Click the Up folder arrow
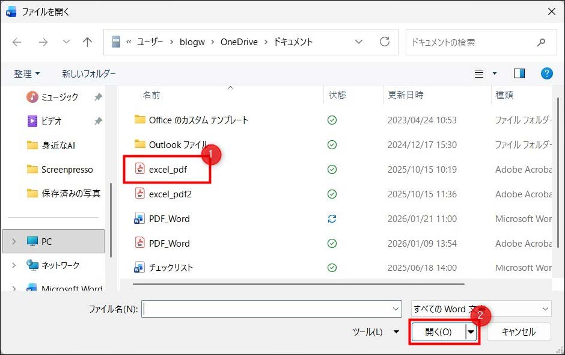565x355 pixels. click(88, 42)
